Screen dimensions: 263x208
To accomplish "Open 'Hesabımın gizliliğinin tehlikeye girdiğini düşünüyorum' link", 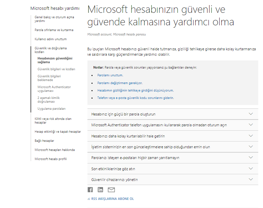I will pos(136,90).
